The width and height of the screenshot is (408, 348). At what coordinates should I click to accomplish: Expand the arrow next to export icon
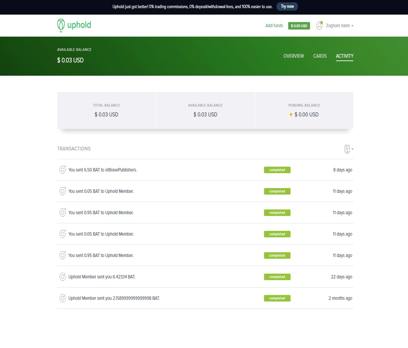click(x=352, y=149)
